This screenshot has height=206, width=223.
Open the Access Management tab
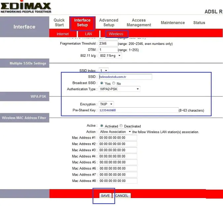point(139,22)
